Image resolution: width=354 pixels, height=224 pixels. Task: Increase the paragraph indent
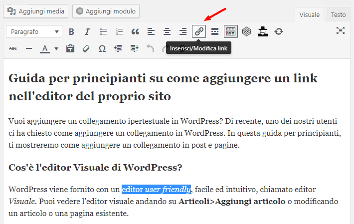click(x=134, y=48)
